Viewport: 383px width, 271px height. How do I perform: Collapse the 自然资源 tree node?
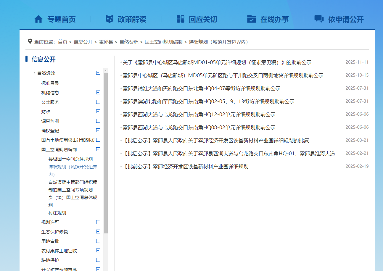[98, 73]
